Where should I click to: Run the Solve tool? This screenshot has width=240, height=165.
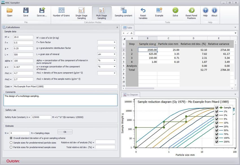click(175, 12)
